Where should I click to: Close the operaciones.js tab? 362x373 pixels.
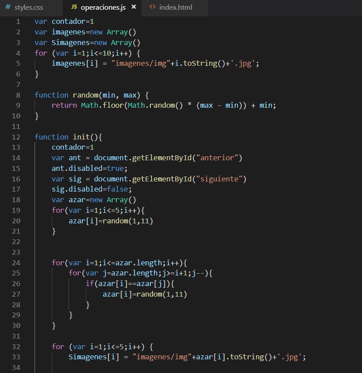point(134,7)
